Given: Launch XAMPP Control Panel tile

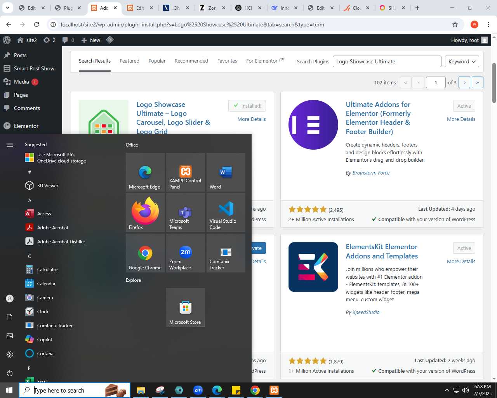Looking at the screenshot, I should (x=186, y=172).
